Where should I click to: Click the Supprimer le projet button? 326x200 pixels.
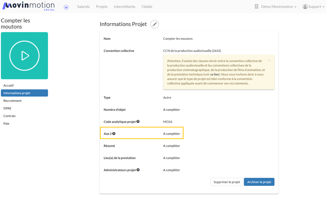227,182
